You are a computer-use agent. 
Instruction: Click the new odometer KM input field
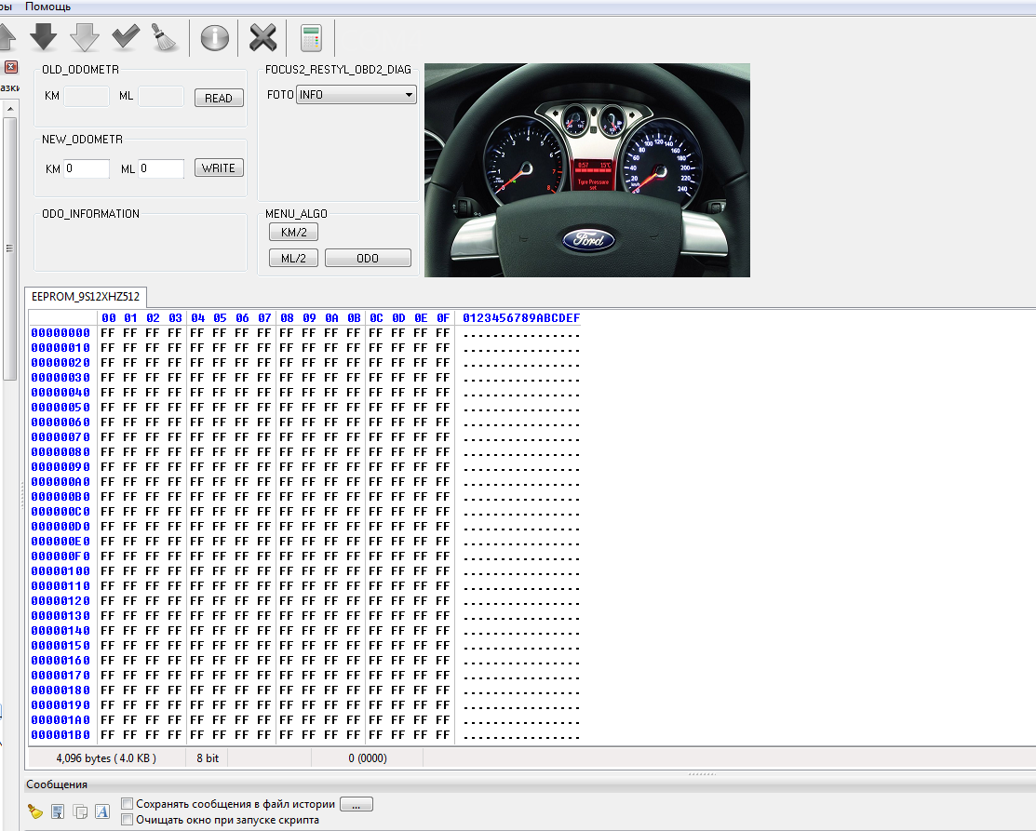[x=87, y=168]
